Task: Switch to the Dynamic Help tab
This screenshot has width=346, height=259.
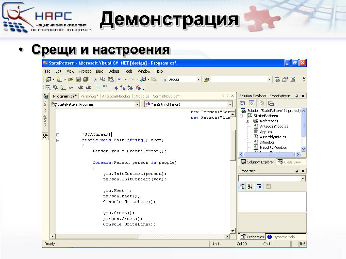Action: tap(281, 237)
